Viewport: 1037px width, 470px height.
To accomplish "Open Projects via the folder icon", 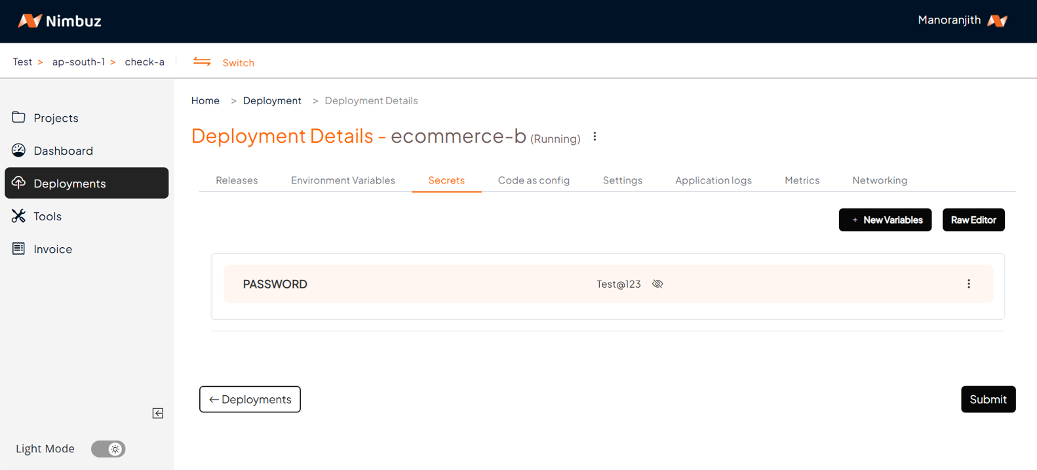I will [x=18, y=117].
